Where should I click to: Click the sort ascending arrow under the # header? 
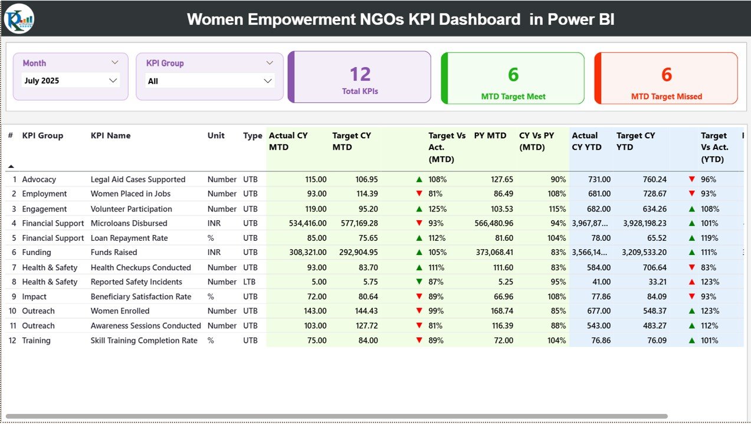click(x=11, y=167)
